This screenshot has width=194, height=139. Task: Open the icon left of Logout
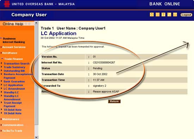175,14
